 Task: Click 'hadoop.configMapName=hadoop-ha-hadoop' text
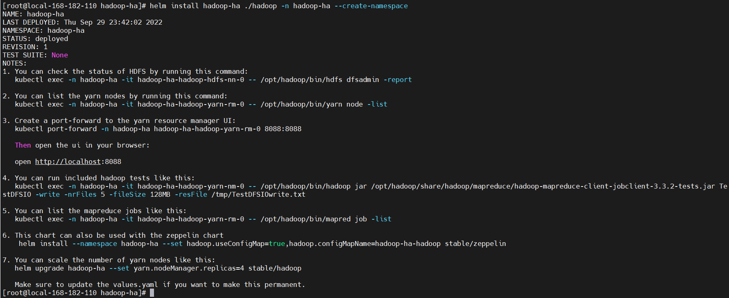tap(365, 243)
